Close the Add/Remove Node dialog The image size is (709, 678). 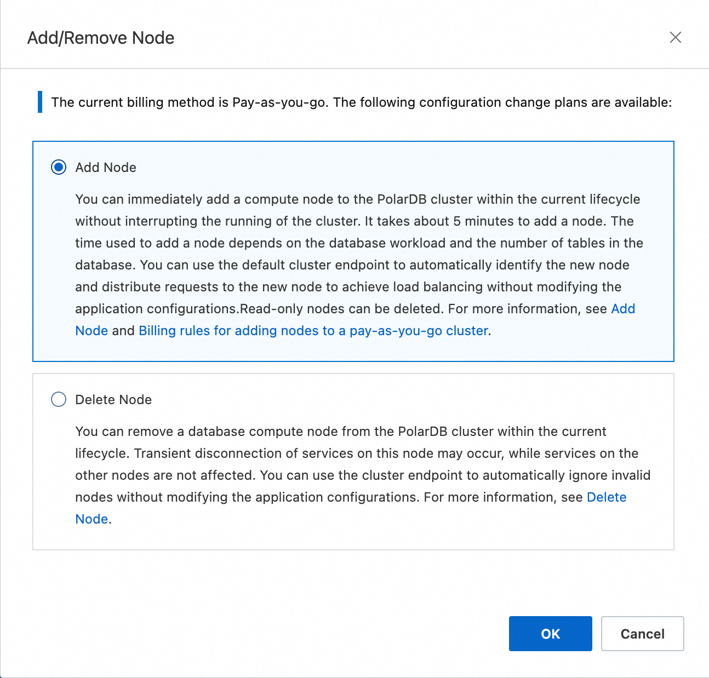pyautogui.click(x=675, y=37)
